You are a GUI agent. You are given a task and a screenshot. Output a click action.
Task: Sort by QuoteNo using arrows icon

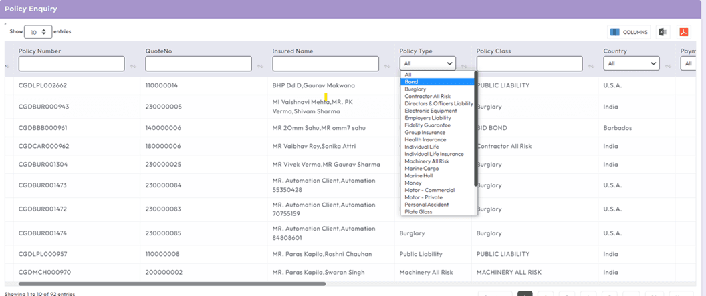pos(260,66)
